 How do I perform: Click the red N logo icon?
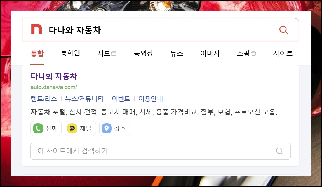37,29
